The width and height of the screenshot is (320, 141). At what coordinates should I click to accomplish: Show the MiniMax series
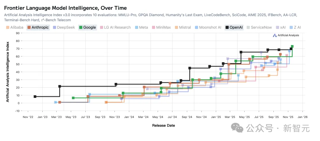(161, 27)
